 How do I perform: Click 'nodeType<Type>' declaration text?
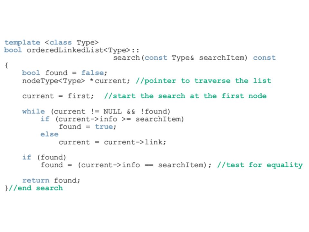(54, 81)
